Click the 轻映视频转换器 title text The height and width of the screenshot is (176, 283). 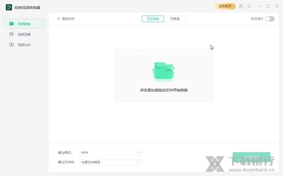pyautogui.click(x=27, y=8)
